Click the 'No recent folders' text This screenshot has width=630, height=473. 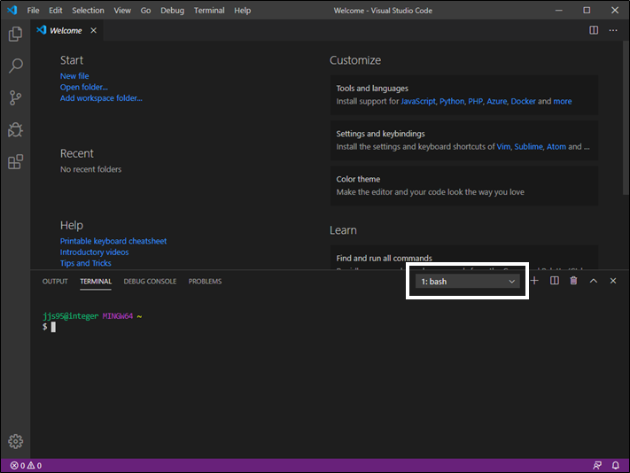pos(90,169)
